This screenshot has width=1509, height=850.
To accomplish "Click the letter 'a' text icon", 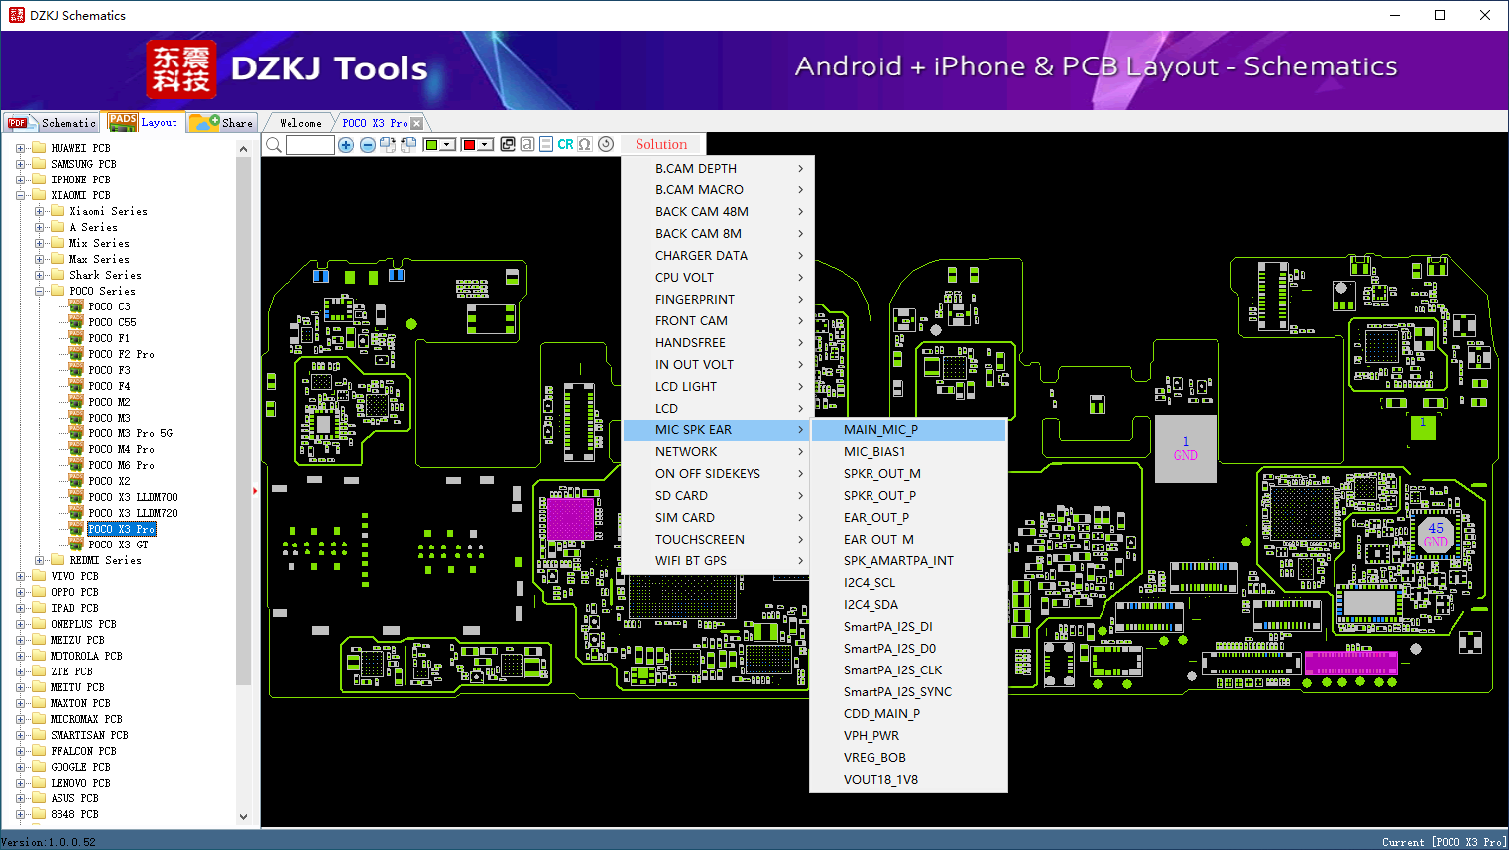I will [x=527, y=145].
